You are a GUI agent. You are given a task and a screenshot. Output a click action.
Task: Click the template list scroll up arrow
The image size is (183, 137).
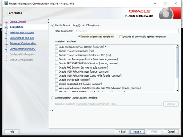coord(177,46)
